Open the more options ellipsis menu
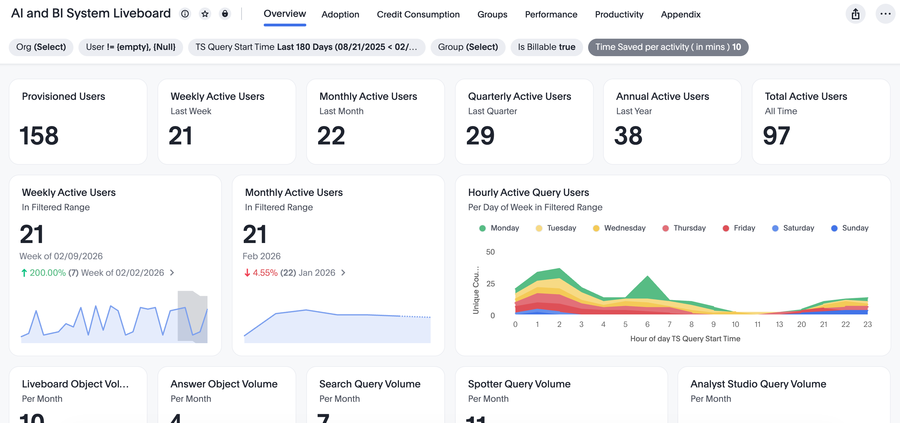The image size is (900, 423). (x=884, y=14)
